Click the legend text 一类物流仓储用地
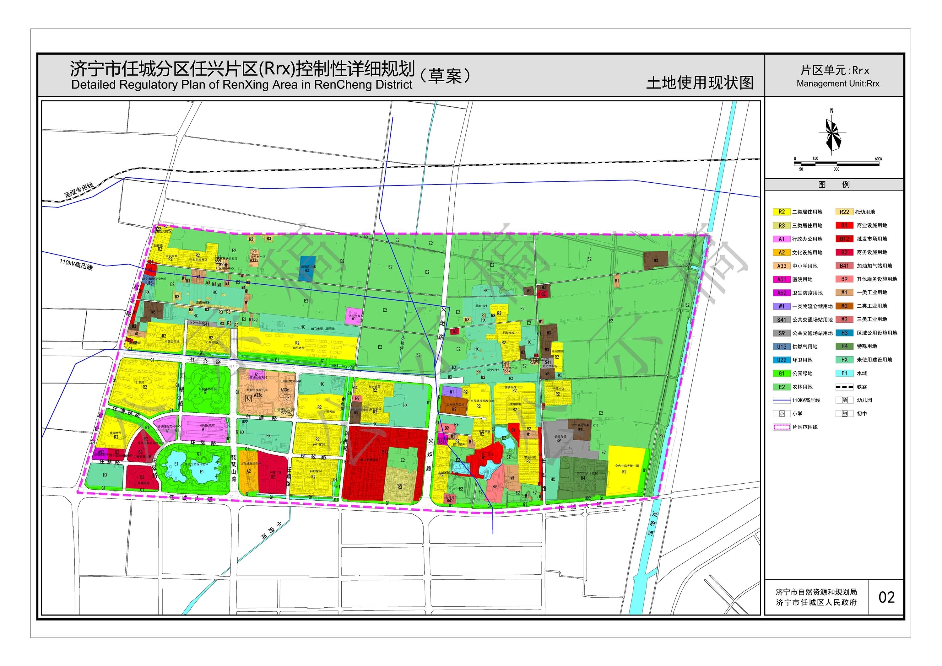 [x=813, y=306]
